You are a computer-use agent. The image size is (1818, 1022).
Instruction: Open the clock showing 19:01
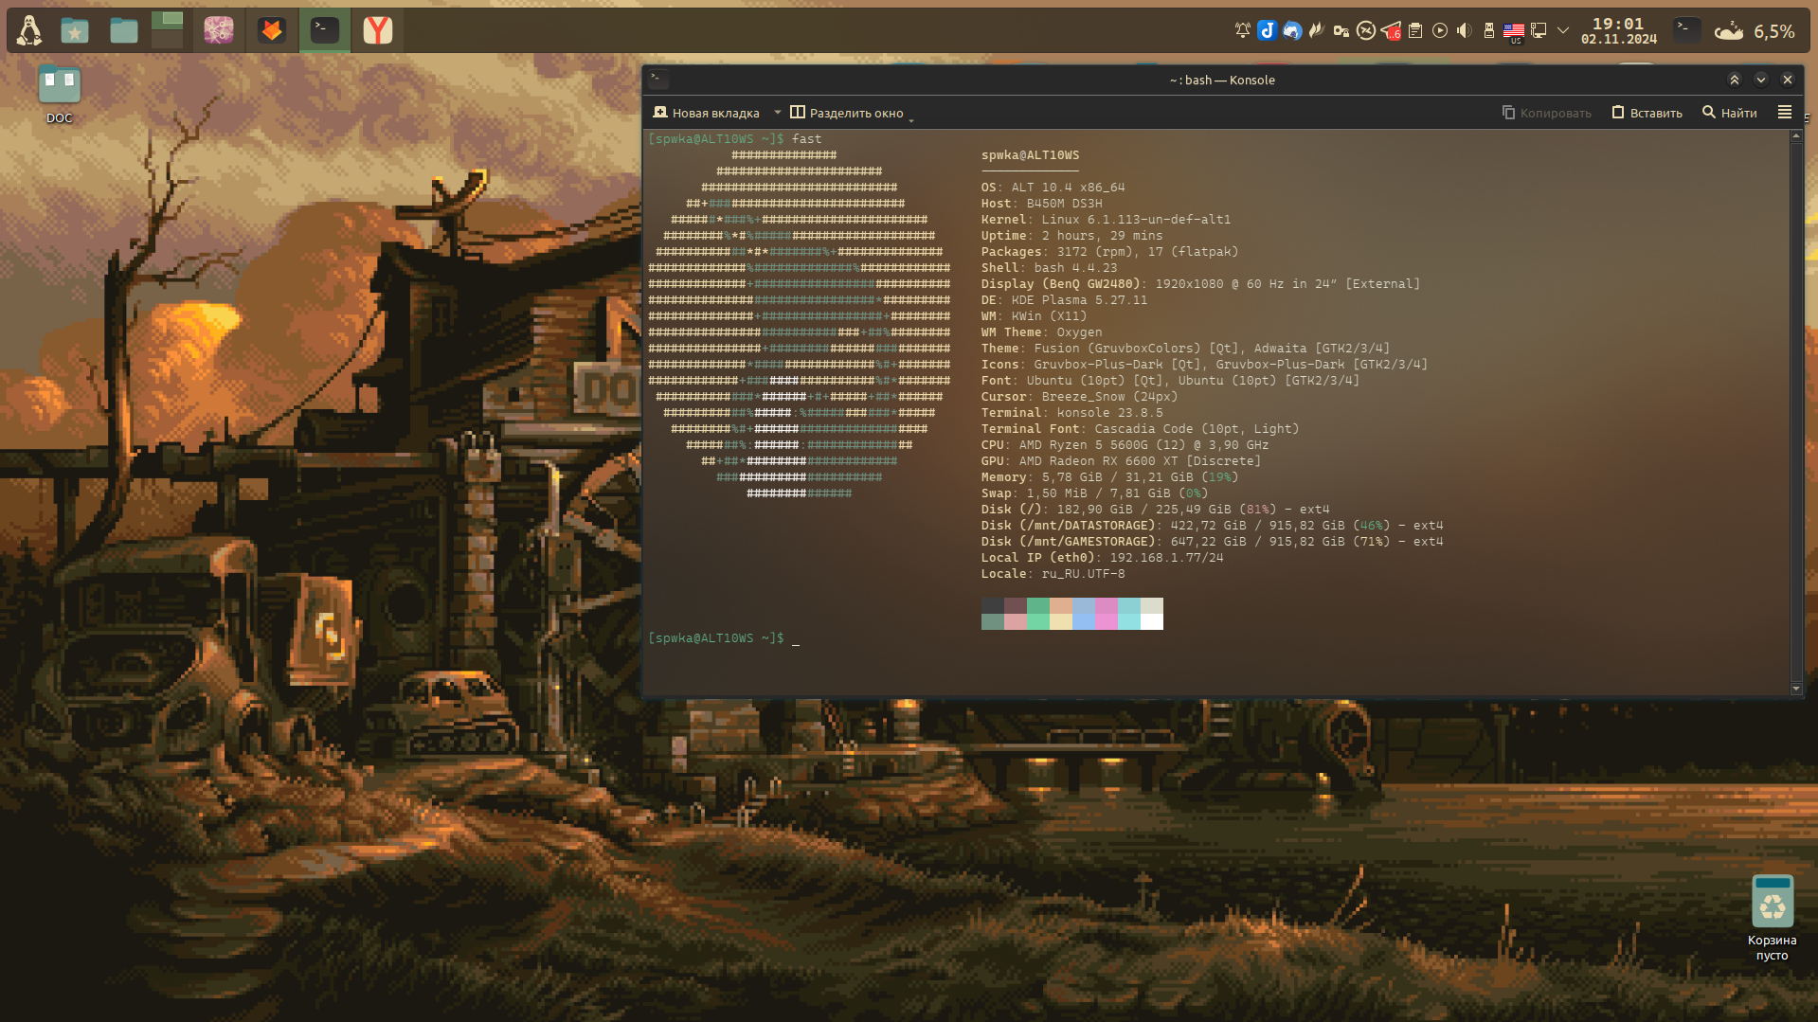pyautogui.click(x=1618, y=30)
